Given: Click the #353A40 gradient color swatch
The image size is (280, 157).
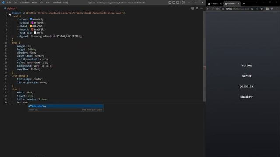Looking at the screenshot, I should pyautogui.click(x=54, y=36).
